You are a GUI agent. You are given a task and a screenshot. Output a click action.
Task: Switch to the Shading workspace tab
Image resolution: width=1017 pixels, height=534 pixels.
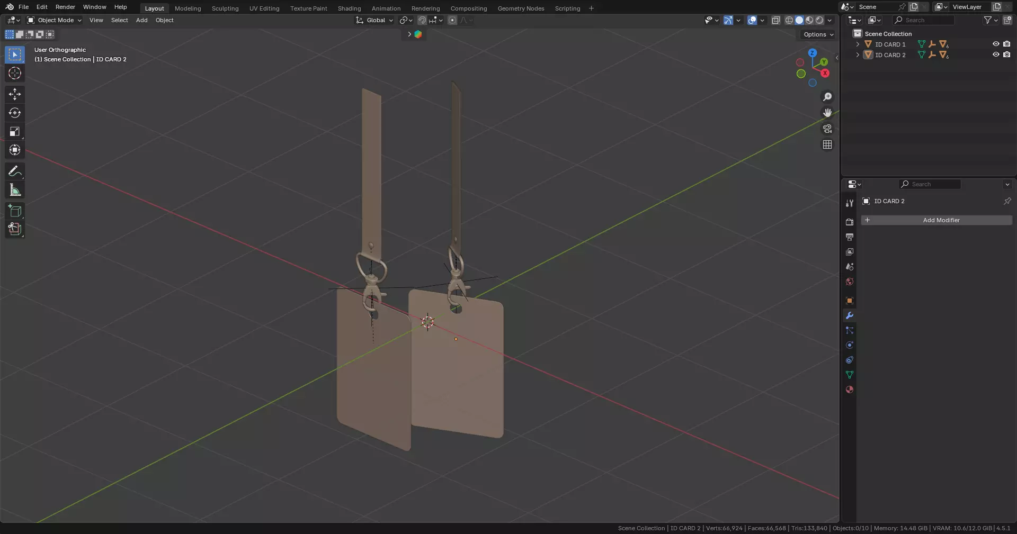tap(349, 8)
